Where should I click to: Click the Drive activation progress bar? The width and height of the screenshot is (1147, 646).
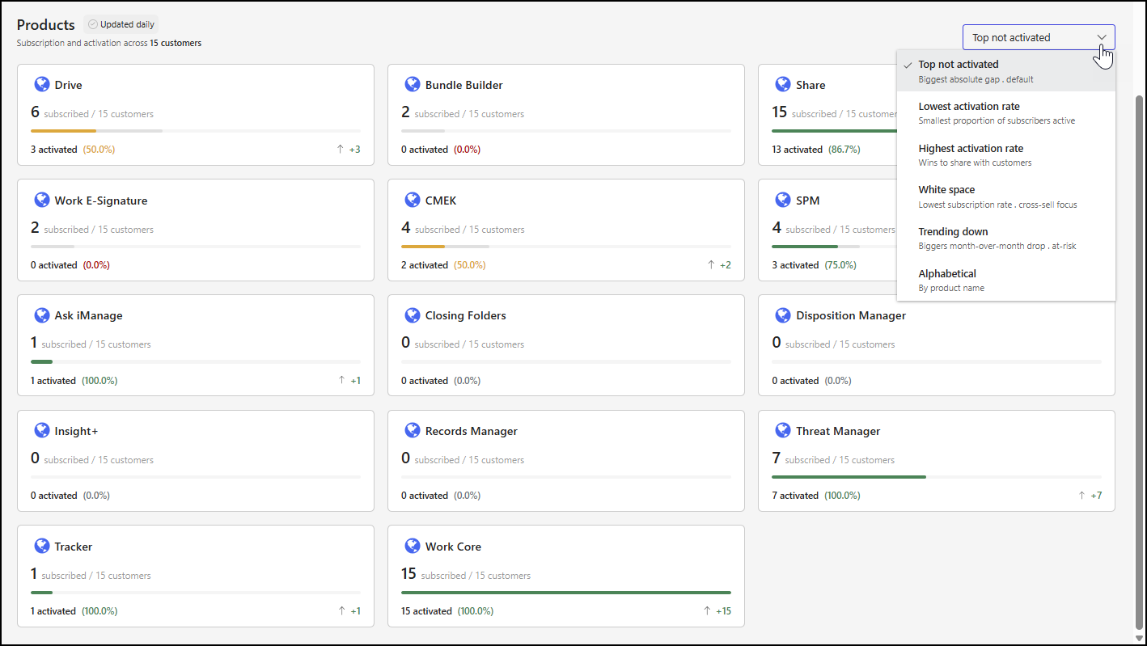pos(196,130)
